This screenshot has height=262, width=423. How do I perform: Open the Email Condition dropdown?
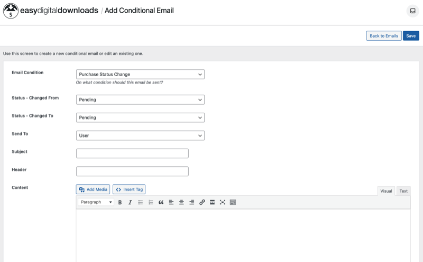[140, 75]
